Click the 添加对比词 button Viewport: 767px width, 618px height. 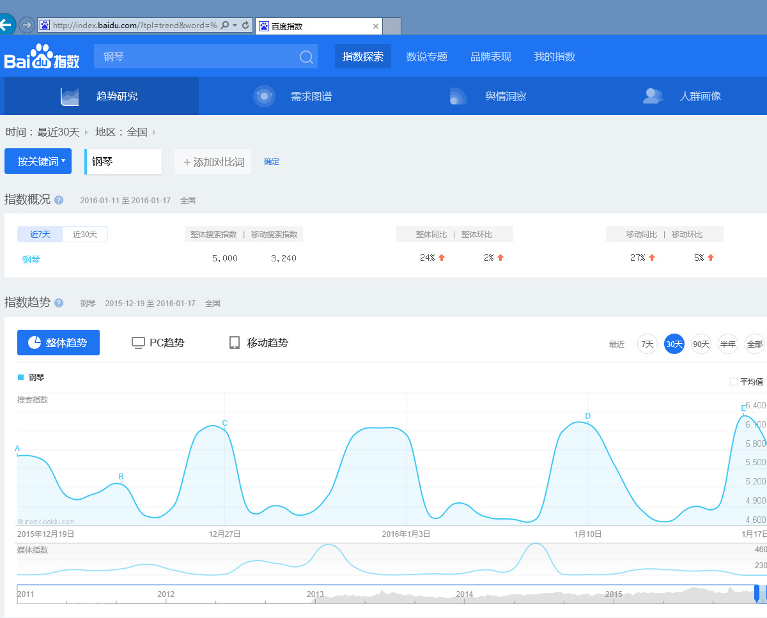pos(212,161)
